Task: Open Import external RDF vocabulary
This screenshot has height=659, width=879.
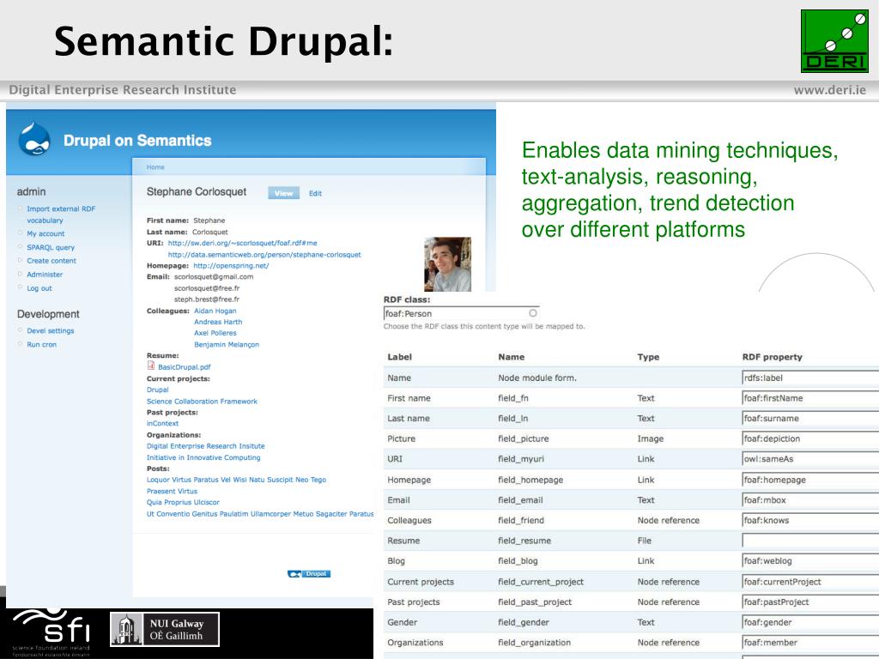Action: (x=61, y=214)
